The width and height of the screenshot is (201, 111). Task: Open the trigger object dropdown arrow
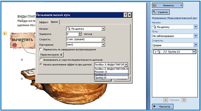126,65
